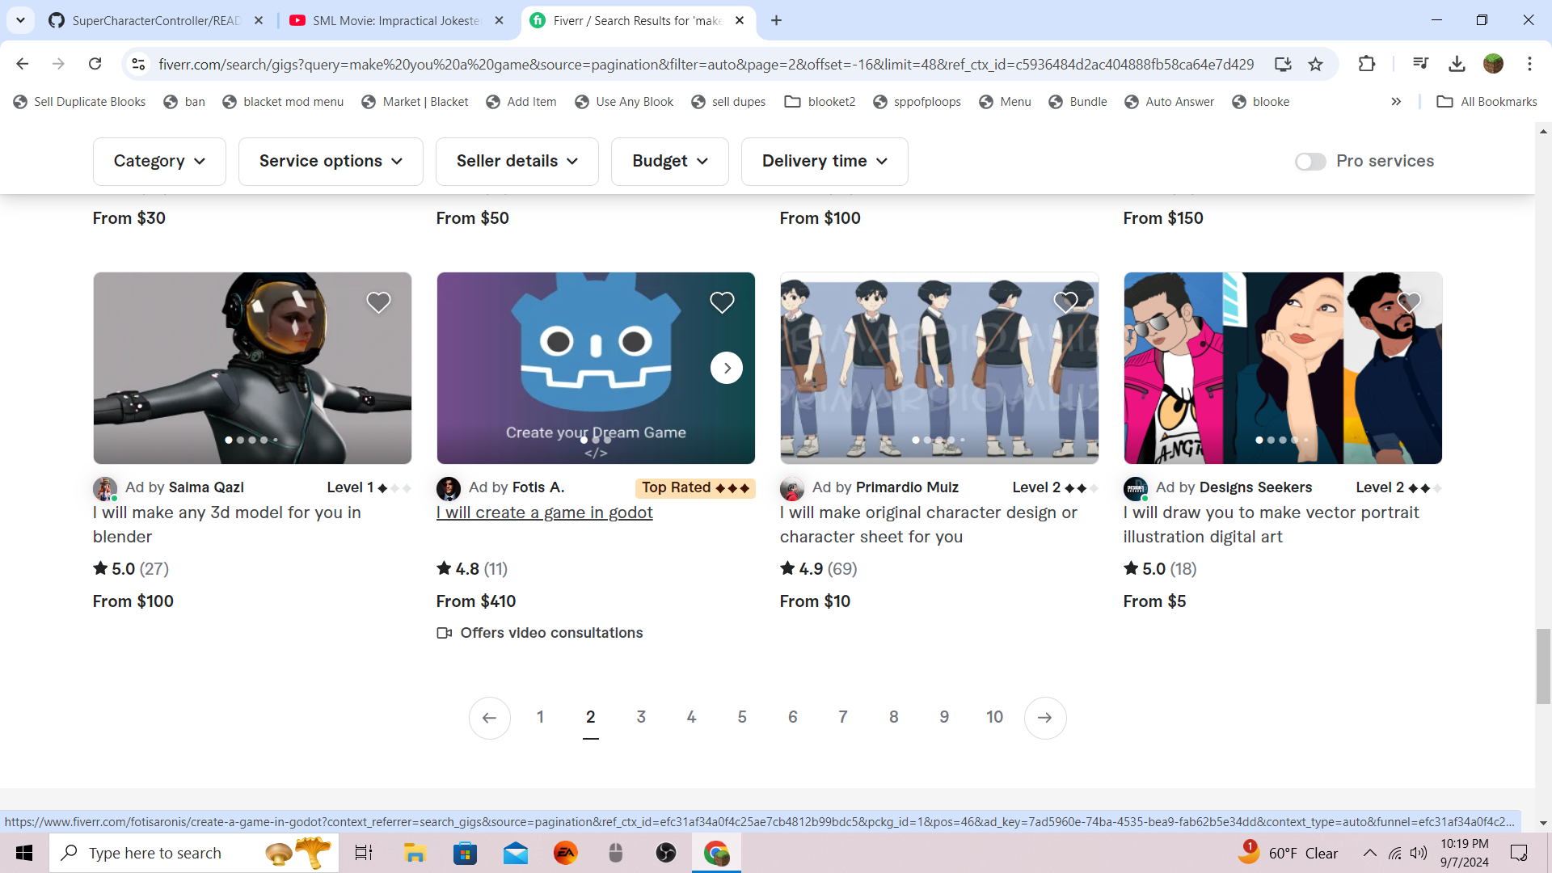Switch to SML Movie YouTube tab
Screen dimensions: 1552x873
coord(396,20)
